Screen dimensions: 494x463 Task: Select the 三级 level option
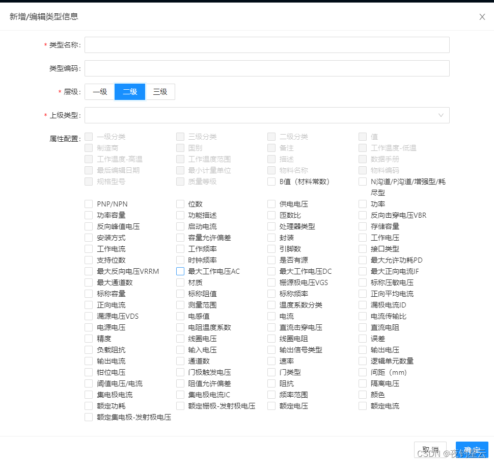coord(160,92)
